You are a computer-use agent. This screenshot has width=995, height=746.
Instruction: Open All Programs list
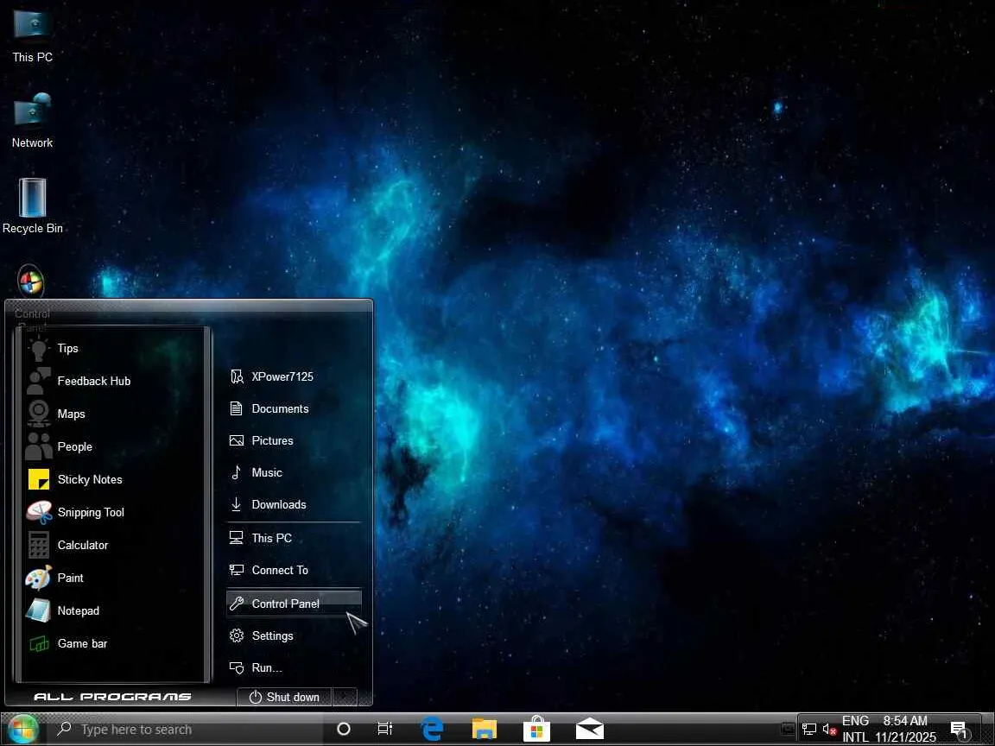[112, 697]
